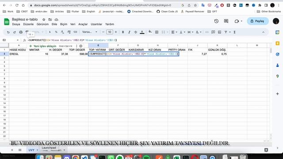283x159 pixels.
Task: Create a filter with the funnel icon
Action: click(x=226, y=32)
